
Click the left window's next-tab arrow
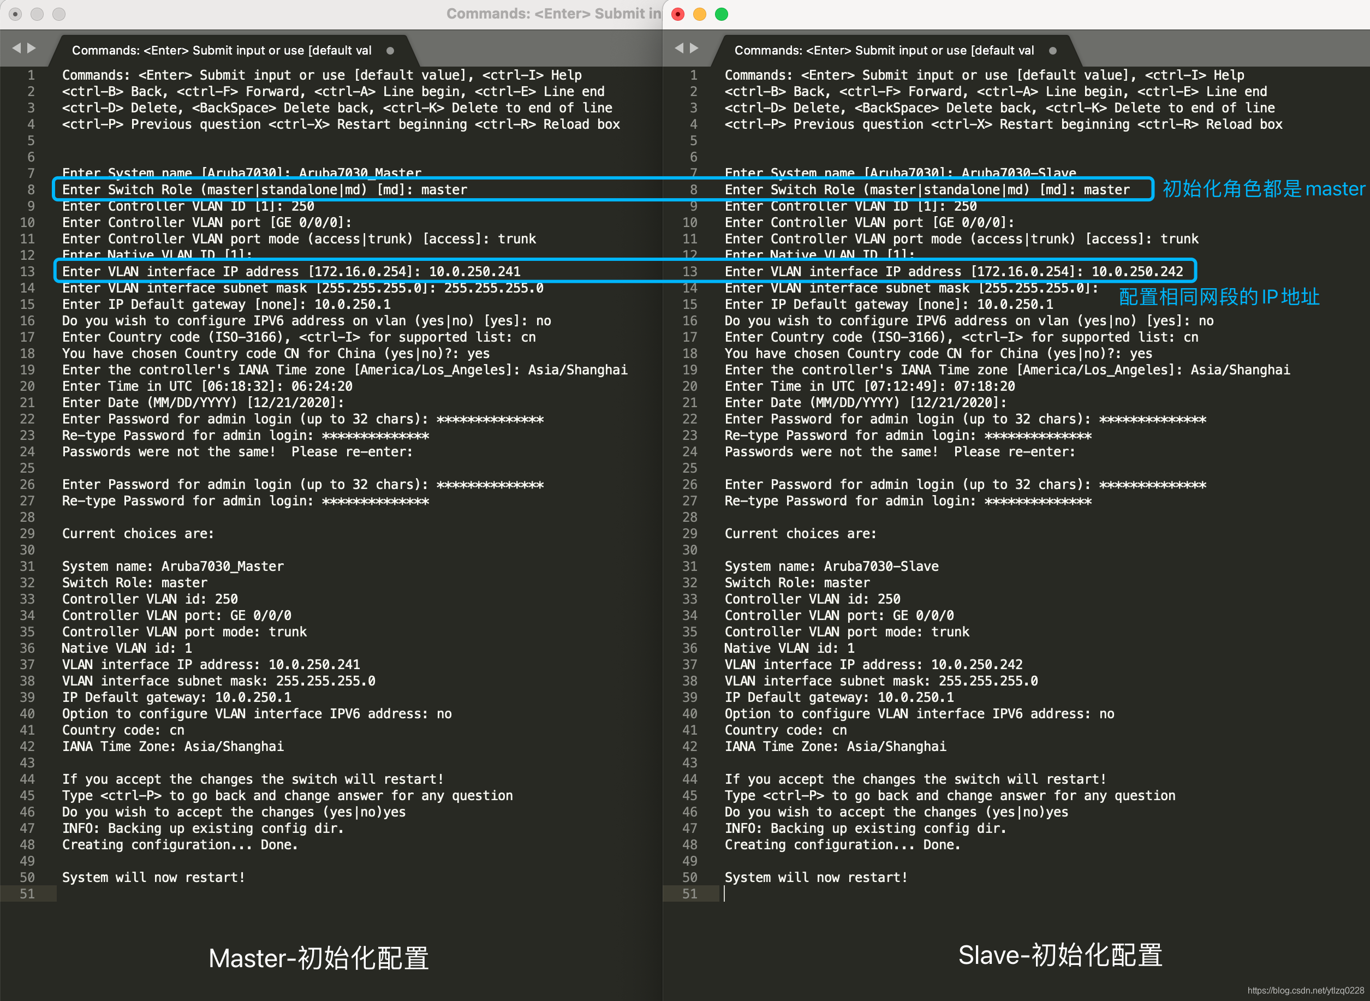pos(32,48)
